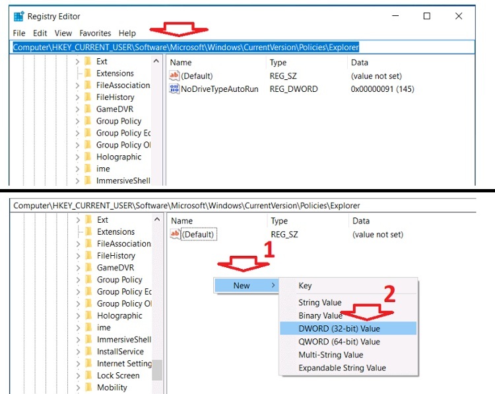495x394 pixels.
Task: Click the address bar path in bottom window
Action: tap(187, 206)
